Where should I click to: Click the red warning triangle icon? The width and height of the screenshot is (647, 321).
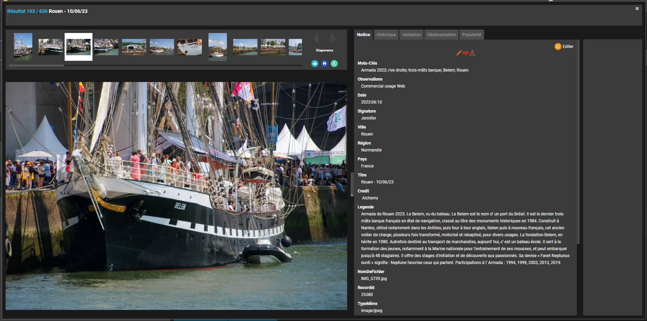click(x=472, y=53)
